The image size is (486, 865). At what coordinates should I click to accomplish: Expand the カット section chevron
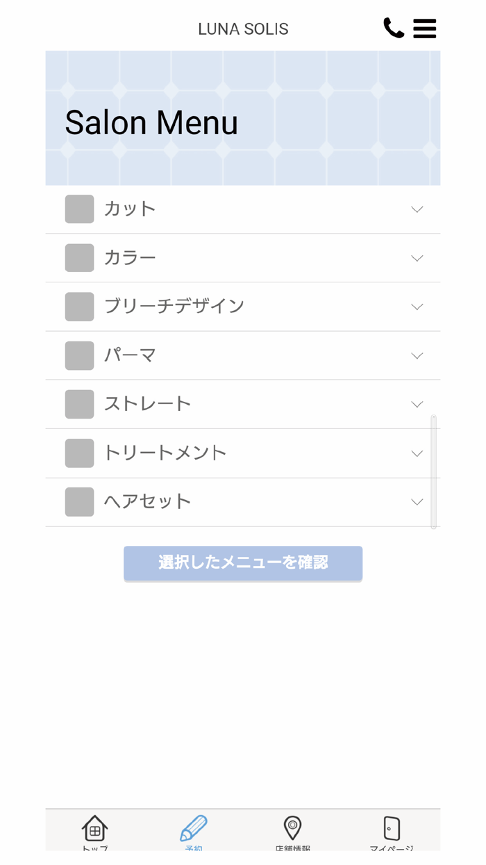click(x=417, y=209)
